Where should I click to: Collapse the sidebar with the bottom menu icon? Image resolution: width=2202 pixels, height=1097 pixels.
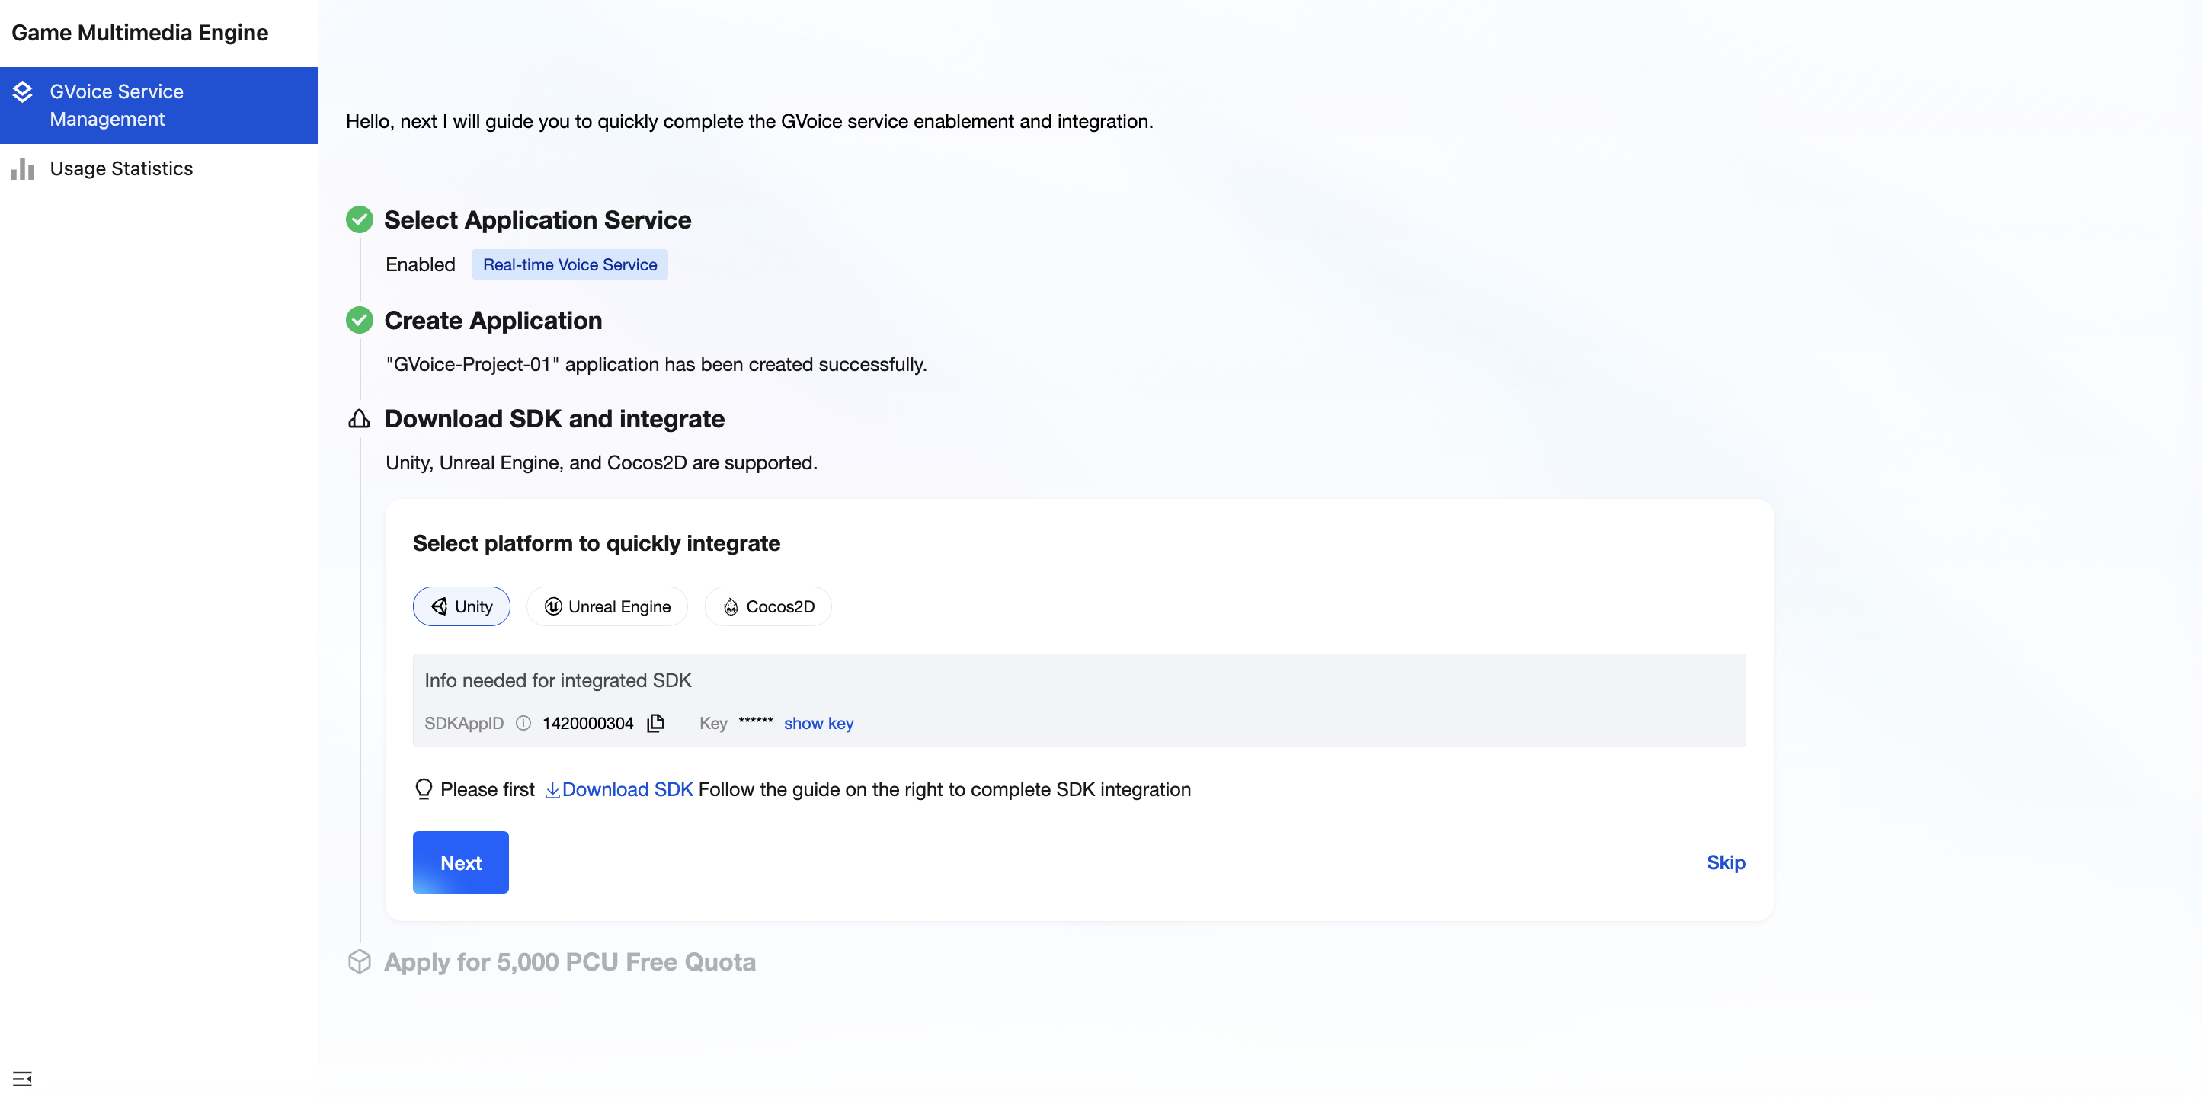coord(22,1077)
